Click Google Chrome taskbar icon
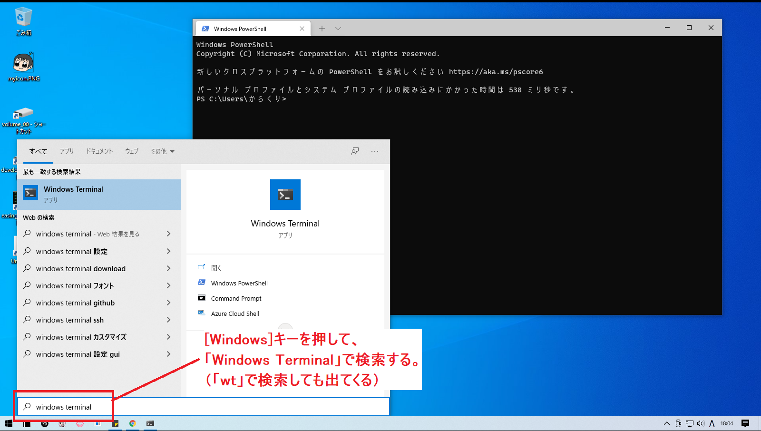Screen dimensions: 761x431 [x=133, y=423]
